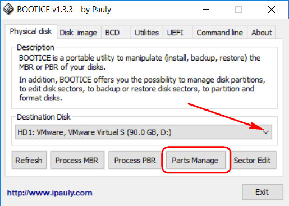
Task: Expand the Destination Disk dropdown arrow
Action: pos(265,132)
